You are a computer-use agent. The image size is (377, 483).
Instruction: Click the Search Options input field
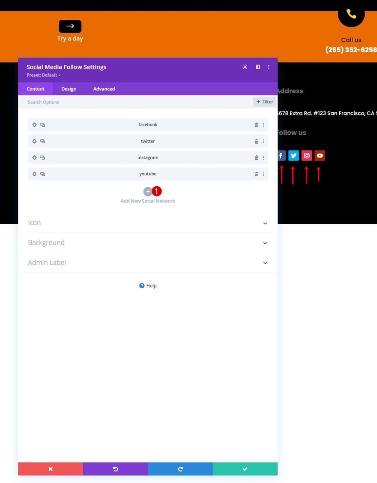coord(135,102)
